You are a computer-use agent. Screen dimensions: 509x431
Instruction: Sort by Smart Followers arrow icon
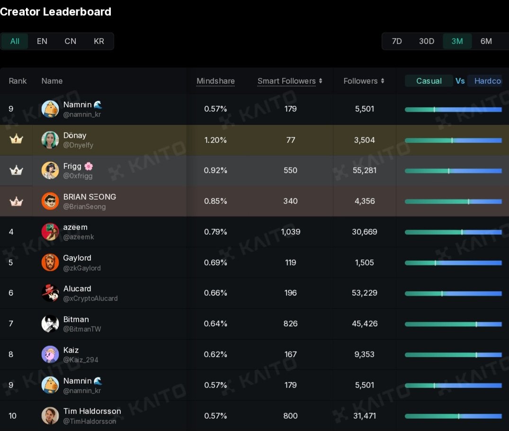click(321, 81)
